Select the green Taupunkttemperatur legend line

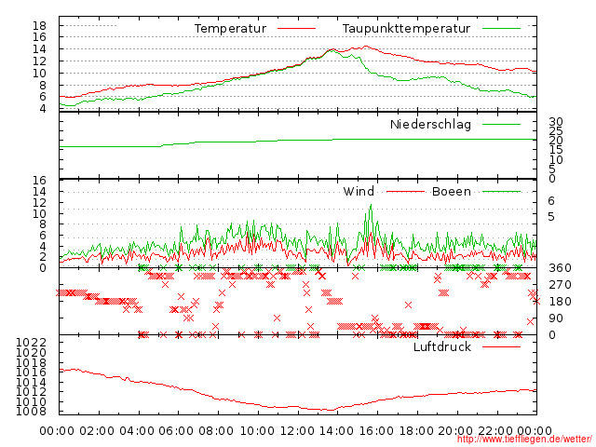pos(501,29)
